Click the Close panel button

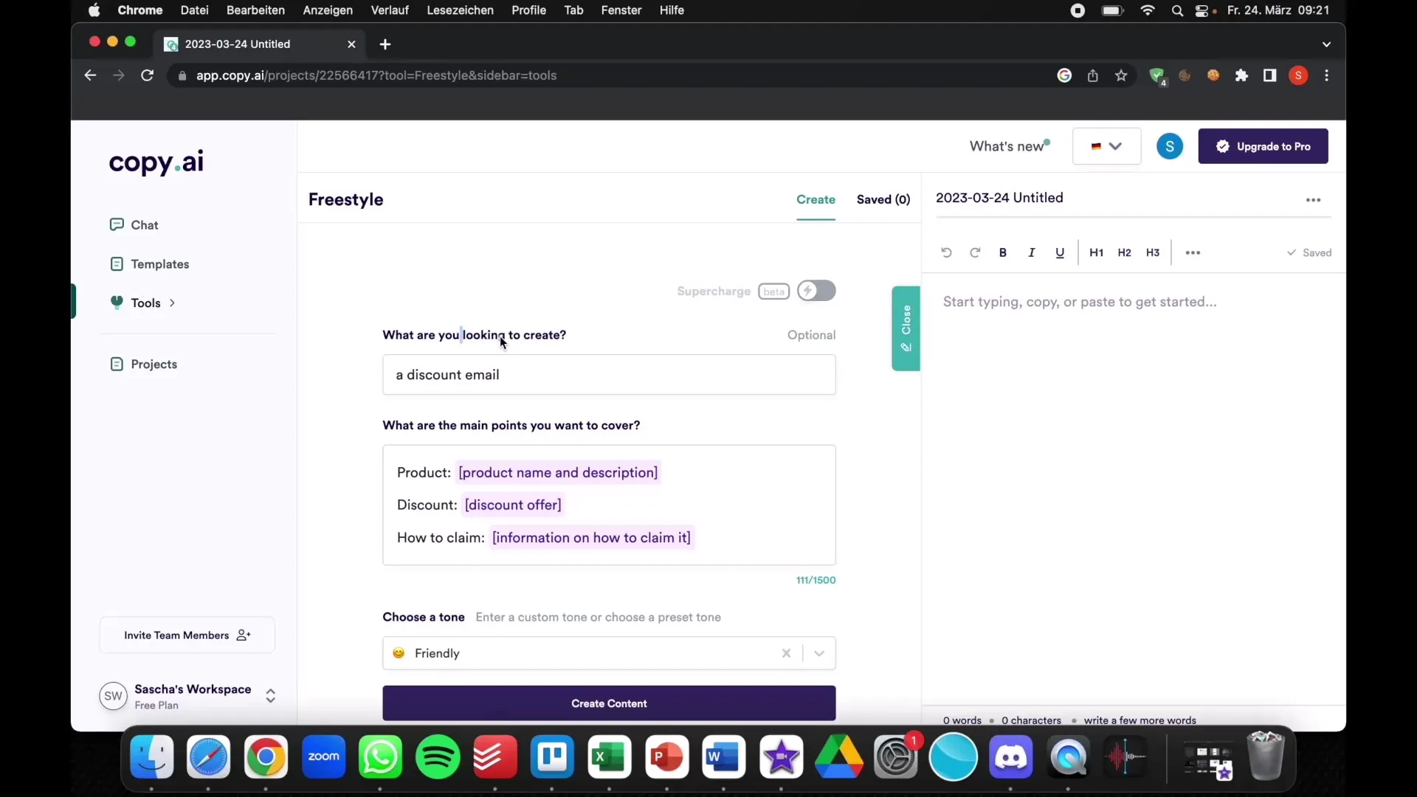(905, 328)
